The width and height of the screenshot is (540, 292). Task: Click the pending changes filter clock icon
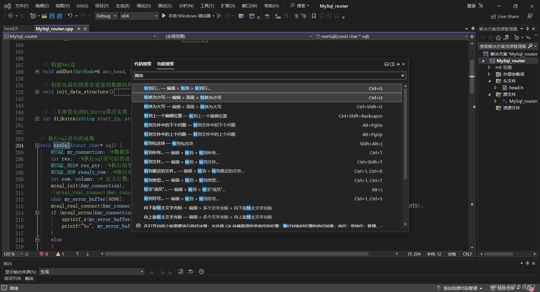point(517,38)
